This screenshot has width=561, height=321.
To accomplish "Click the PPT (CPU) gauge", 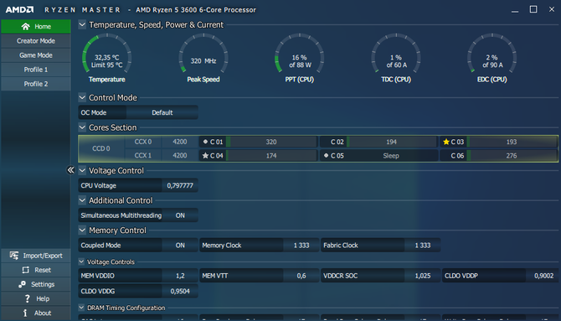I will coord(300,54).
